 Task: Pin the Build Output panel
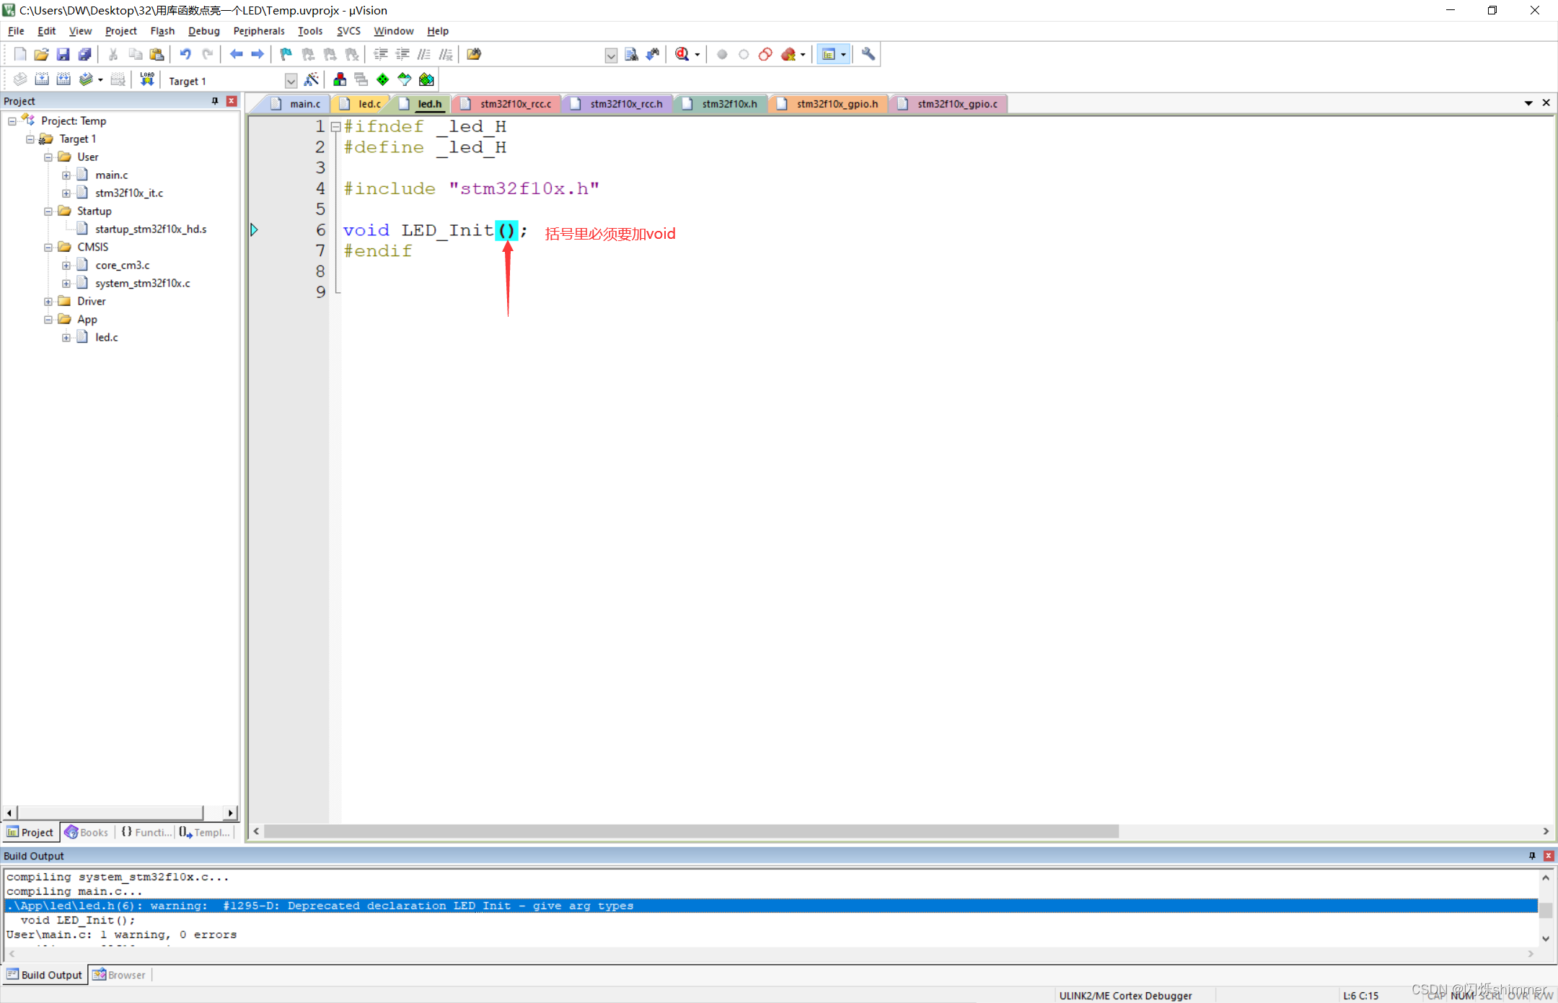coord(1532,855)
